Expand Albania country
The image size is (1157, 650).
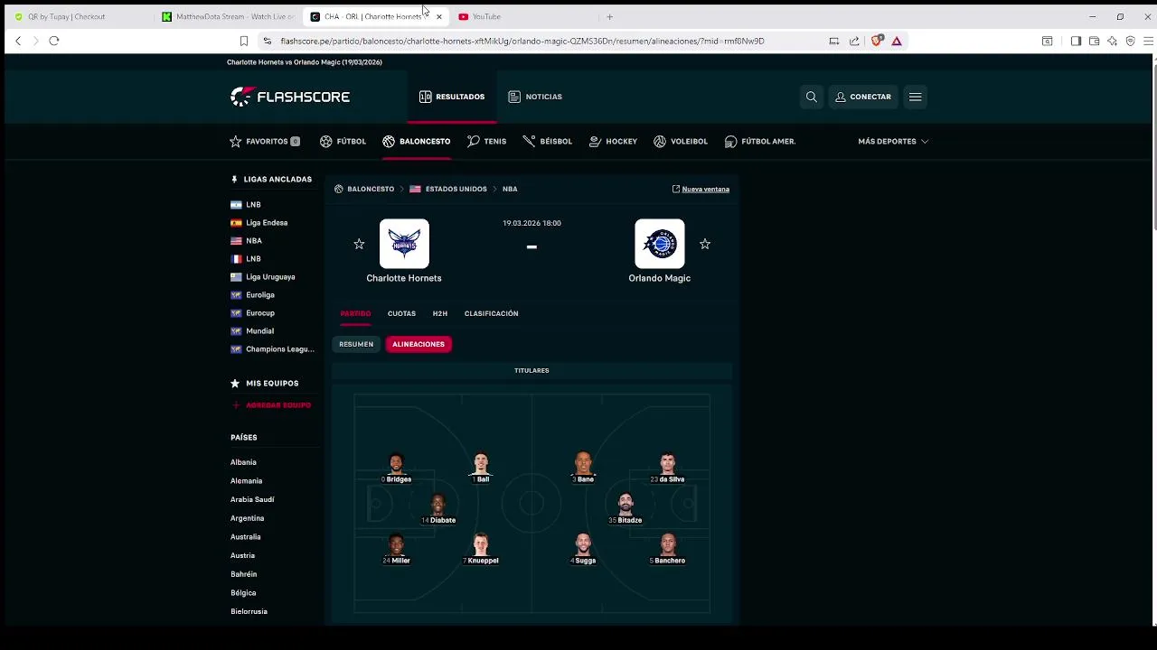pyautogui.click(x=243, y=462)
